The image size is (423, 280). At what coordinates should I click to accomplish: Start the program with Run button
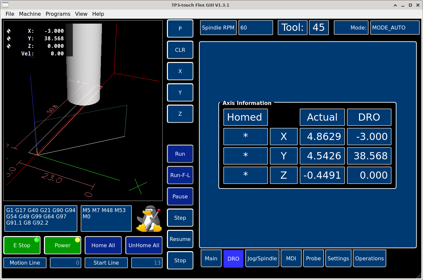(180, 154)
